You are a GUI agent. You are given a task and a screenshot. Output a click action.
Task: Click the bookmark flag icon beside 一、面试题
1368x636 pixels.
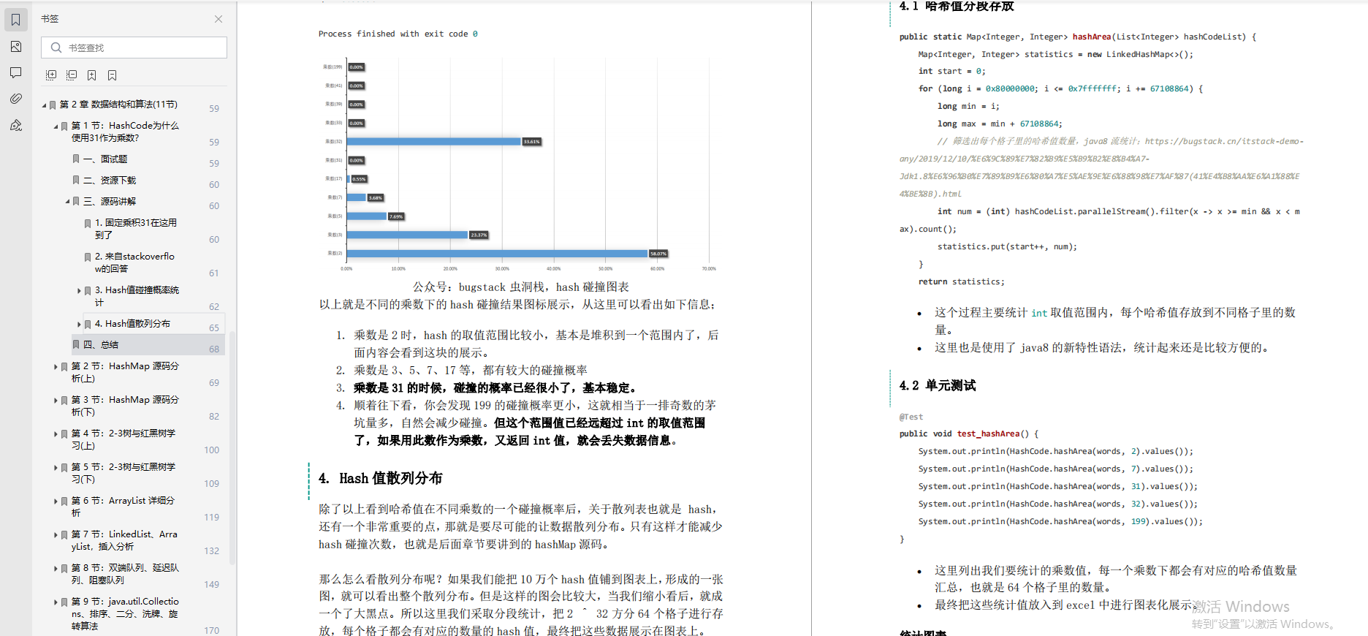pos(76,159)
